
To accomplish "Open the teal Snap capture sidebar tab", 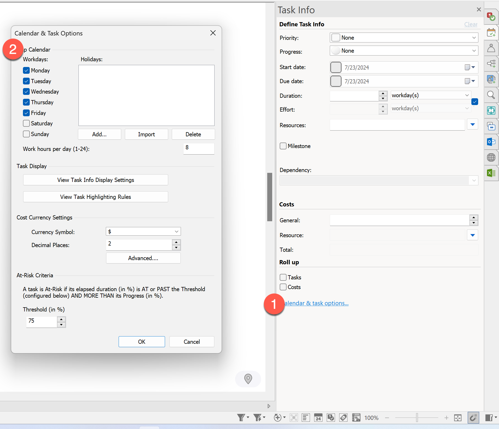I will point(491,111).
